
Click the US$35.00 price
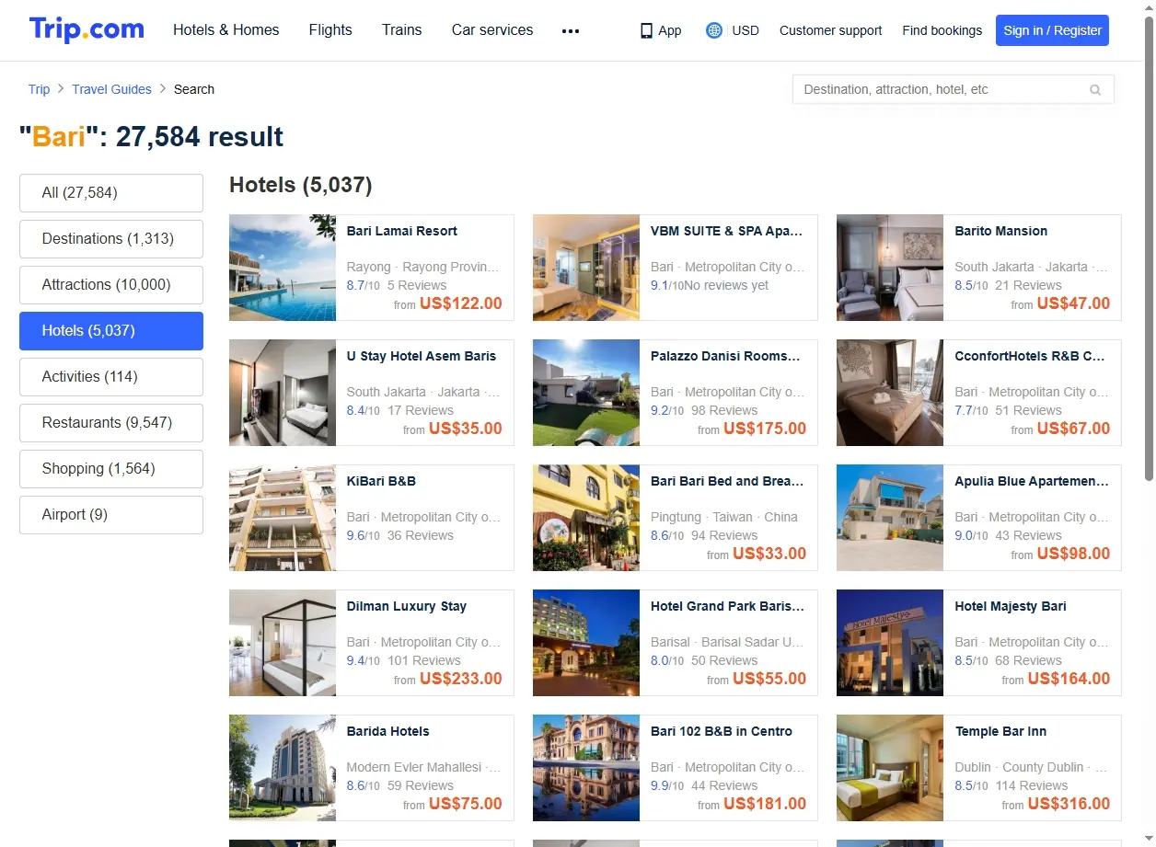(466, 429)
